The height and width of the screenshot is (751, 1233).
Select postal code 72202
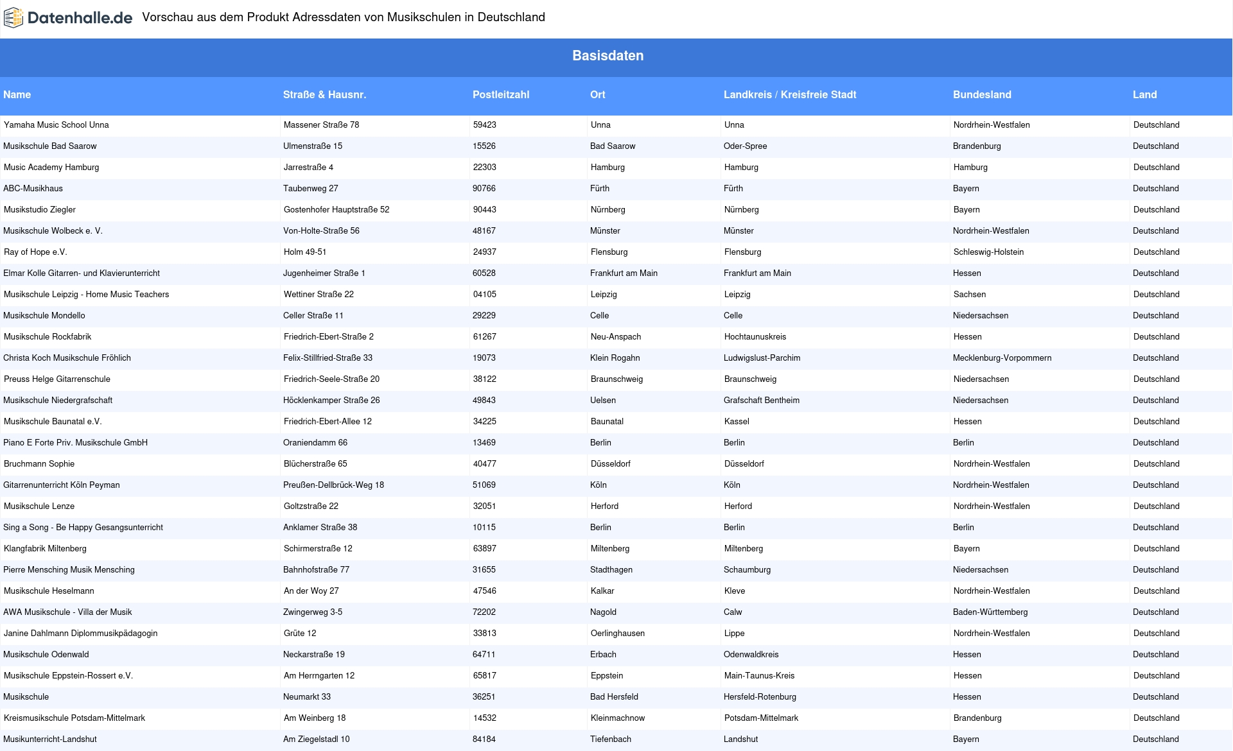tap(484, 612)
